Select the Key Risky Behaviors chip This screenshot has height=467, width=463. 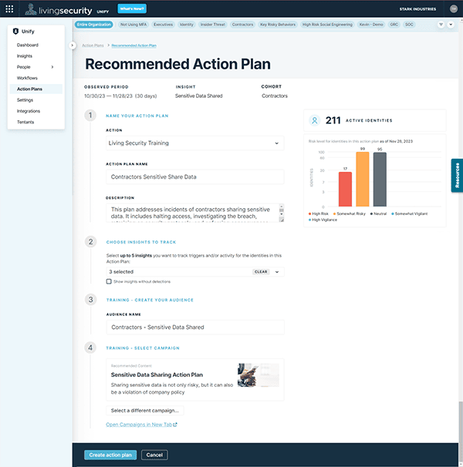[x=278, y=25]
